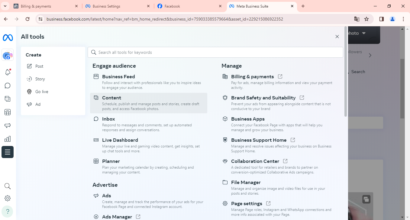Click the followers next chevron arrow

[370, 55]
